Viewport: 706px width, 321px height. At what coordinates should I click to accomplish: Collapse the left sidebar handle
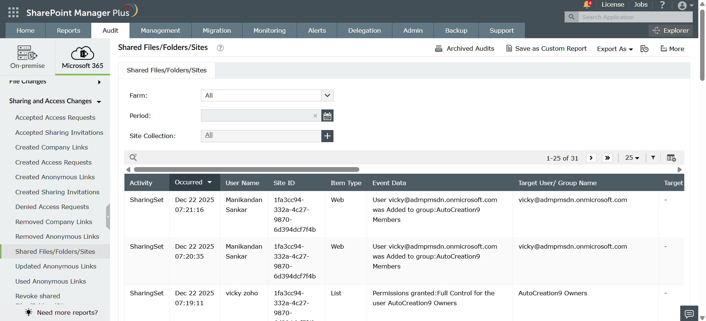click(x=108, y=217)
